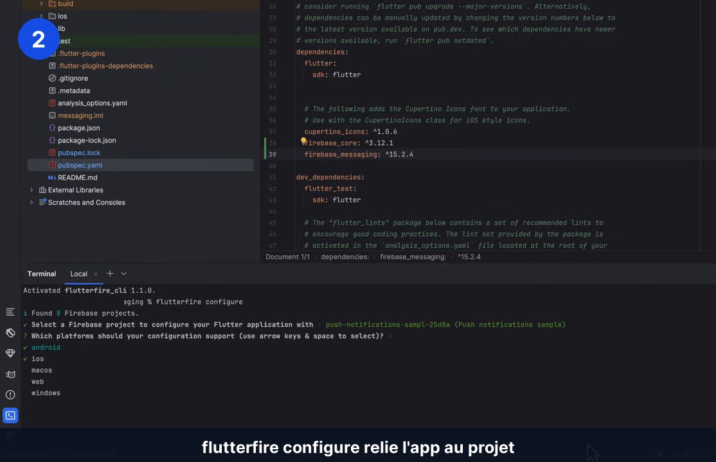Open package-lock.json file
The height and width of the screenshot is (462, 716).
87,140
